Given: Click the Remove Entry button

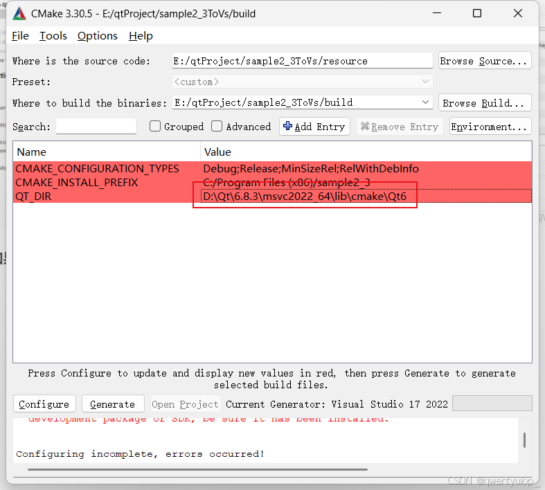Looking at the screenshot, I should tap(400, 127).
